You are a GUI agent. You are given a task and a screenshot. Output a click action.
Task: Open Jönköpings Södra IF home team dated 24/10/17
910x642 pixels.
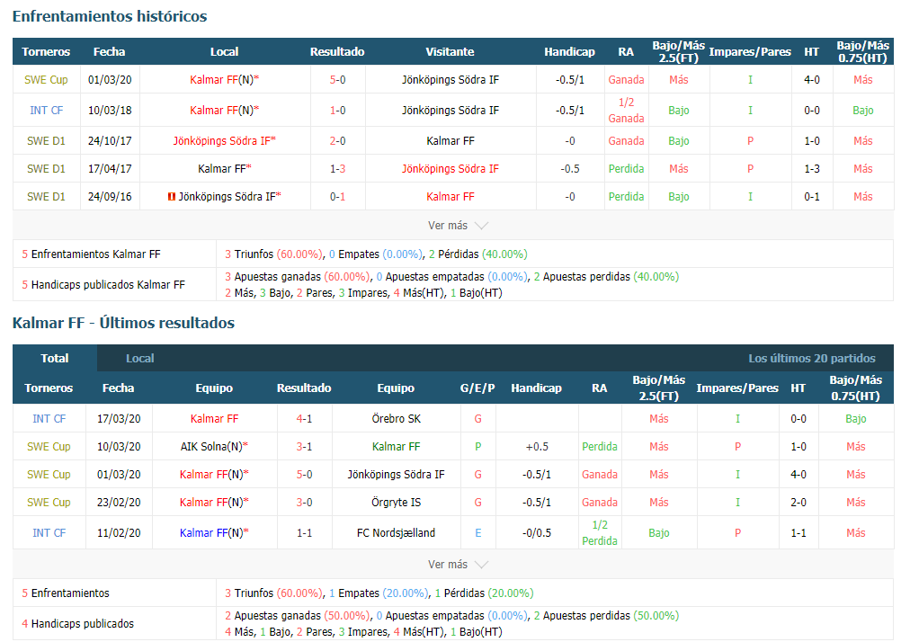[225, 140]
